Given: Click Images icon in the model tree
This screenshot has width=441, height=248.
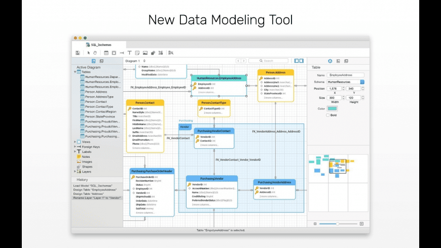Looking at the screenshot, I should (x=79, y=162).
